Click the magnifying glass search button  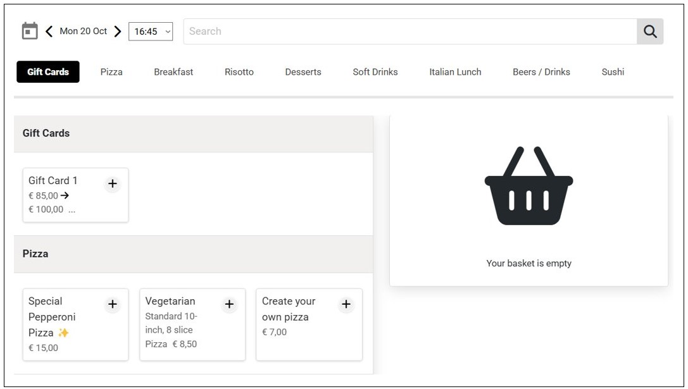[650, 32]
